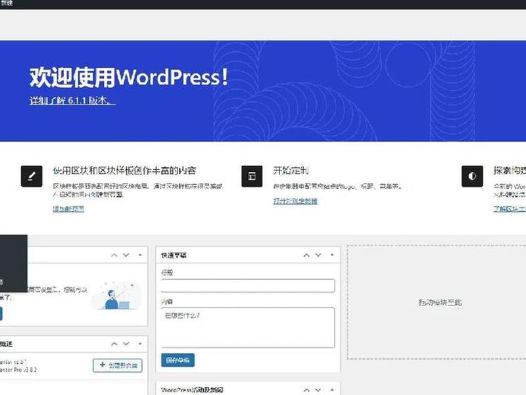Open the 添加新页面 link
526x395 pixels.
click(68, 209)
